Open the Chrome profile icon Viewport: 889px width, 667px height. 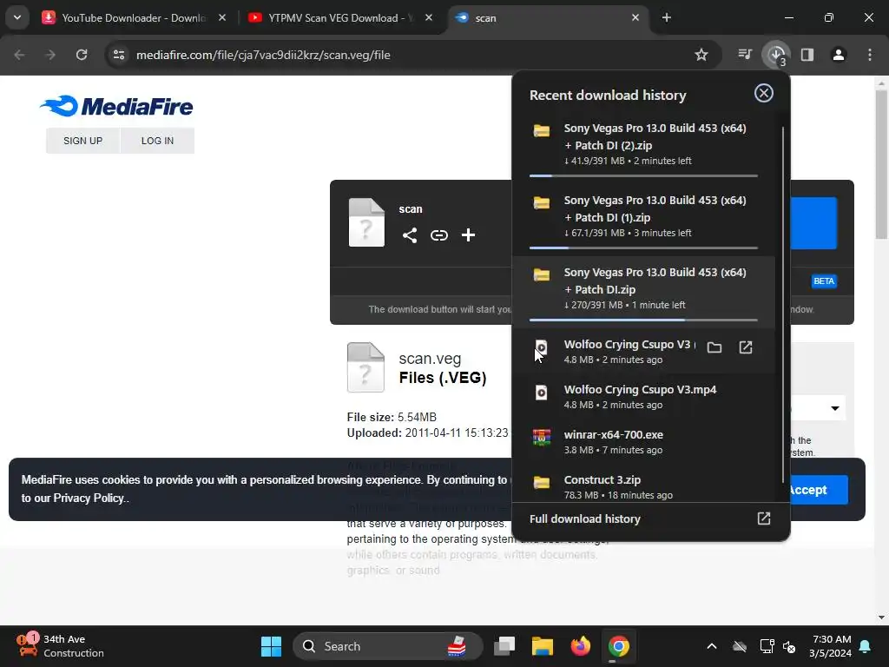pos(839,55)
